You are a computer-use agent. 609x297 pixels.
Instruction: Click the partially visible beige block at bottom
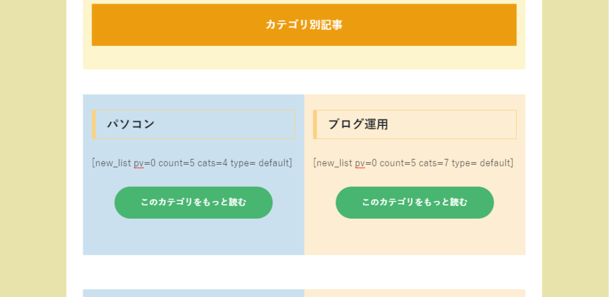(x=415, y=293)
